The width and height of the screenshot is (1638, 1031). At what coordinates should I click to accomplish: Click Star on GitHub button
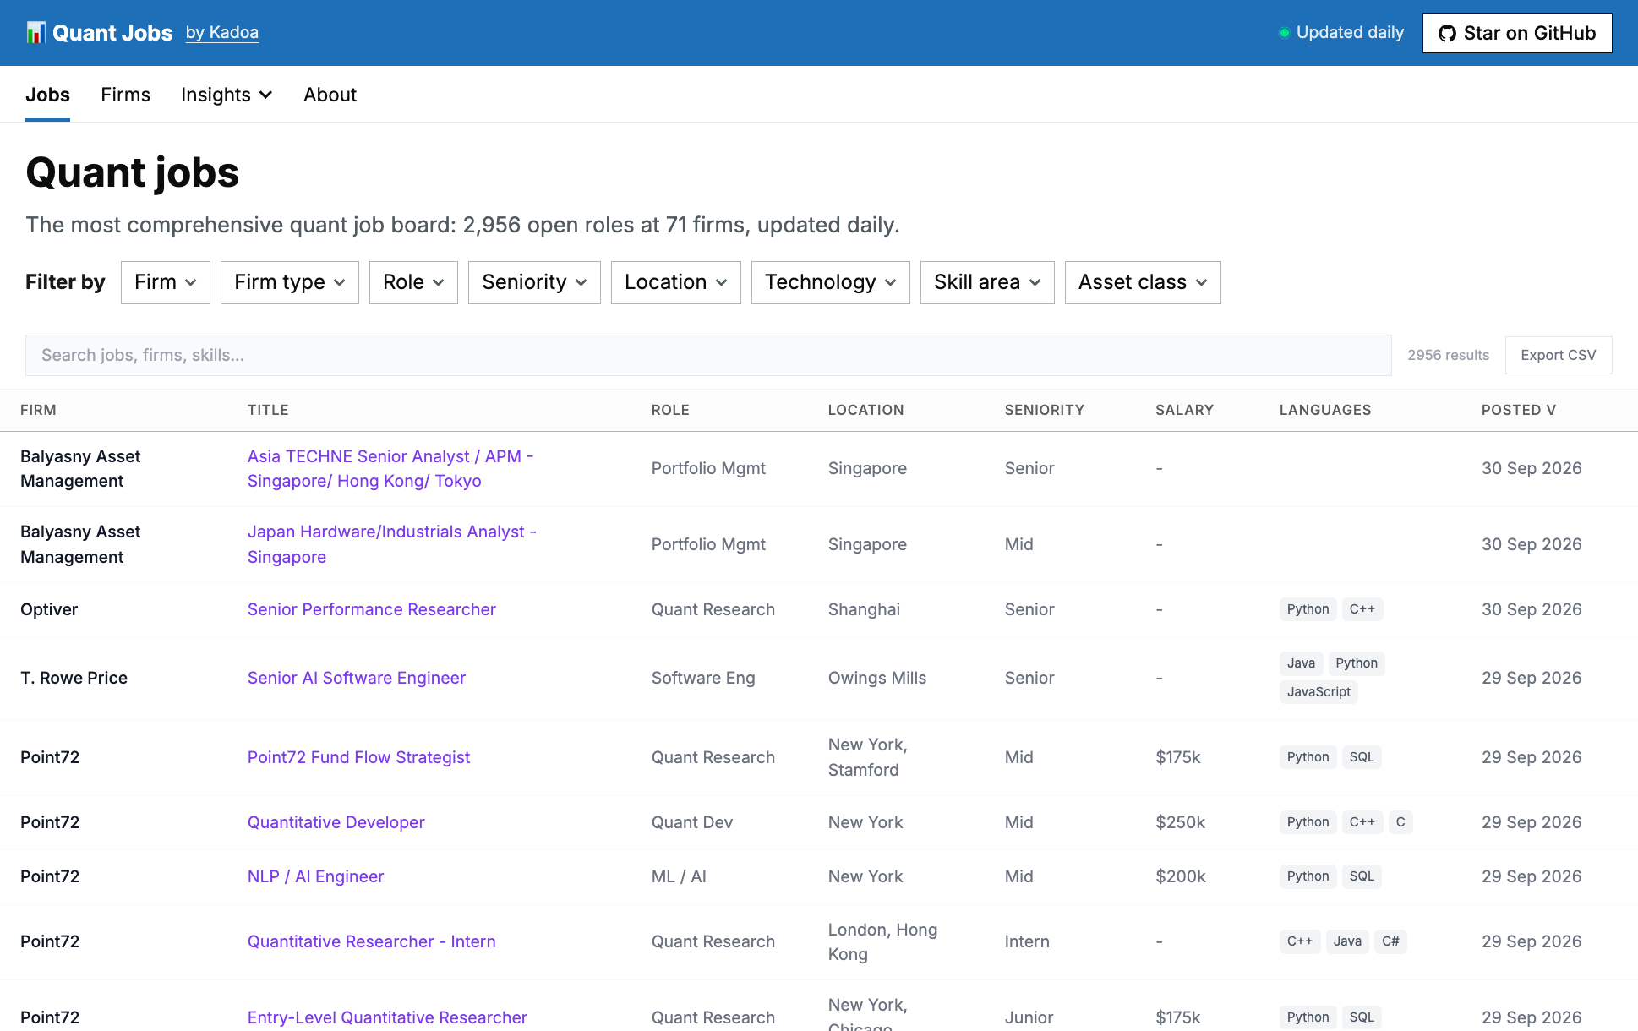pyautogui.click(x=1517, y=33)
